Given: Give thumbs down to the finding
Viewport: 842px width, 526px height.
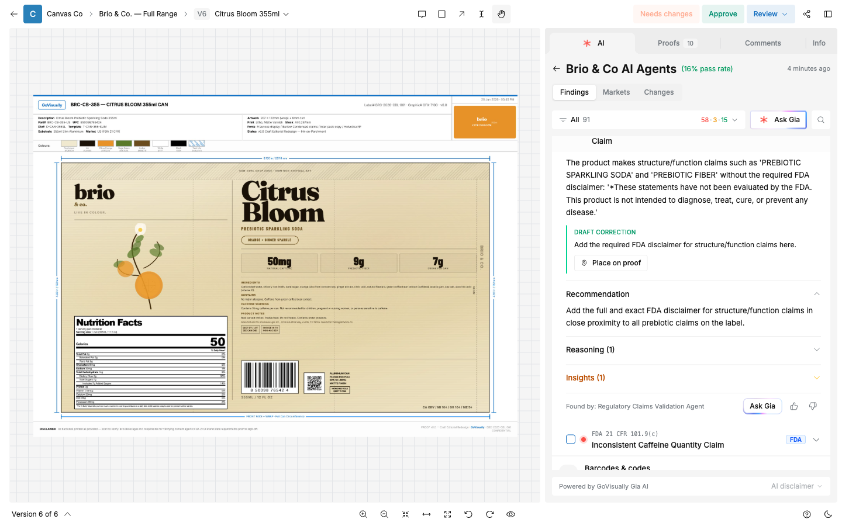Looking at the screenshot, I should coord(813,406).
